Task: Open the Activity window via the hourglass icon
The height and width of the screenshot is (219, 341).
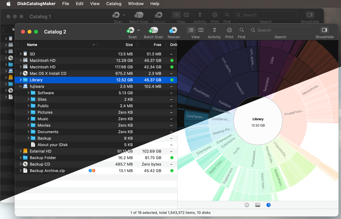Action: (x=214, y=30)
